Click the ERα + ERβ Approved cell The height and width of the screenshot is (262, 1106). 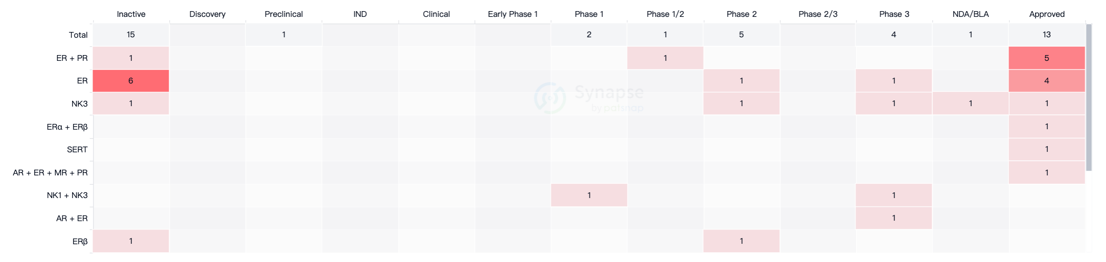click(x=1046, y=127)
